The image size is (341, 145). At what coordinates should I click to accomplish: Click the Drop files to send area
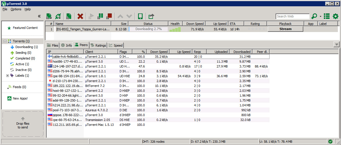point(23,124)
